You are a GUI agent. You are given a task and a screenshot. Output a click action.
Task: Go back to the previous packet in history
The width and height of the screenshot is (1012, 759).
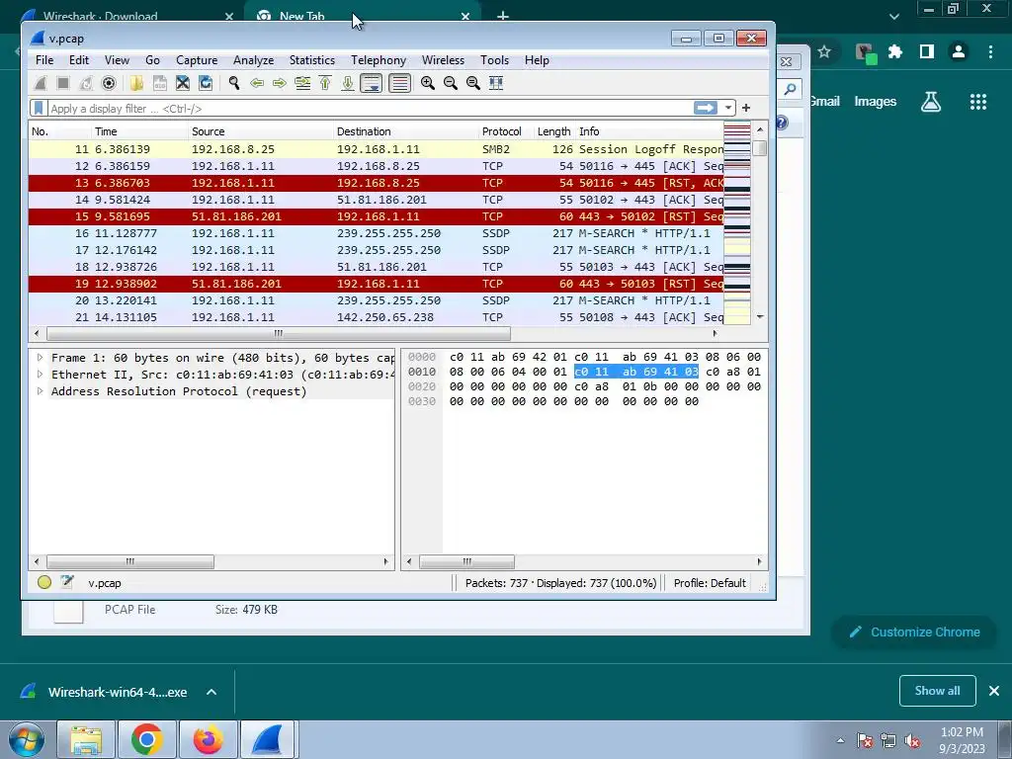pos(257,83)
